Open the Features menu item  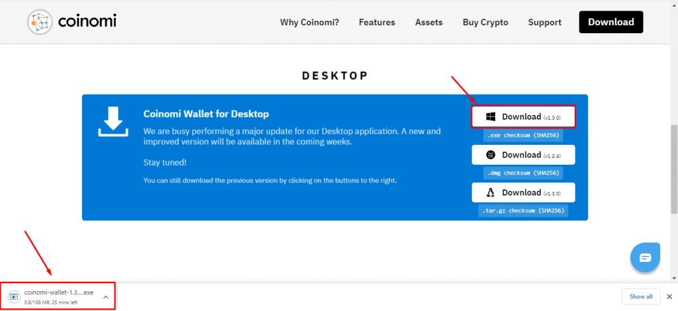pyautogui.click(x=377, y=22)
